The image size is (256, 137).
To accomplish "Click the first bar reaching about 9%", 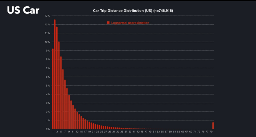I will point(53,89).
